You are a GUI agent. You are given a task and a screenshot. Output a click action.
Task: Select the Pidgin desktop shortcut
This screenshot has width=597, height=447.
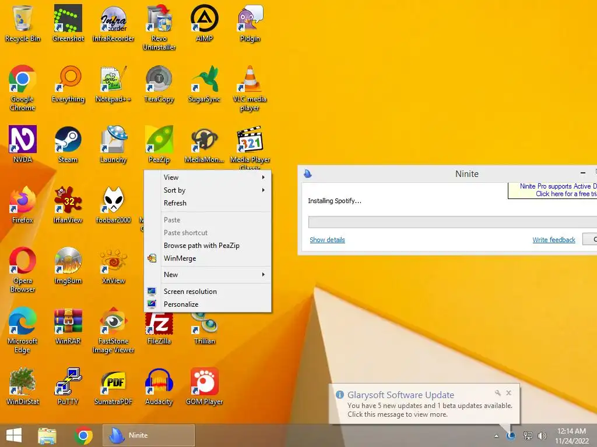pyautogui.click(x=250, y=23)
